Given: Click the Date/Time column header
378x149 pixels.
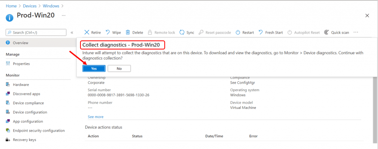Looking at the screenshot, I should tap(214, 136).
